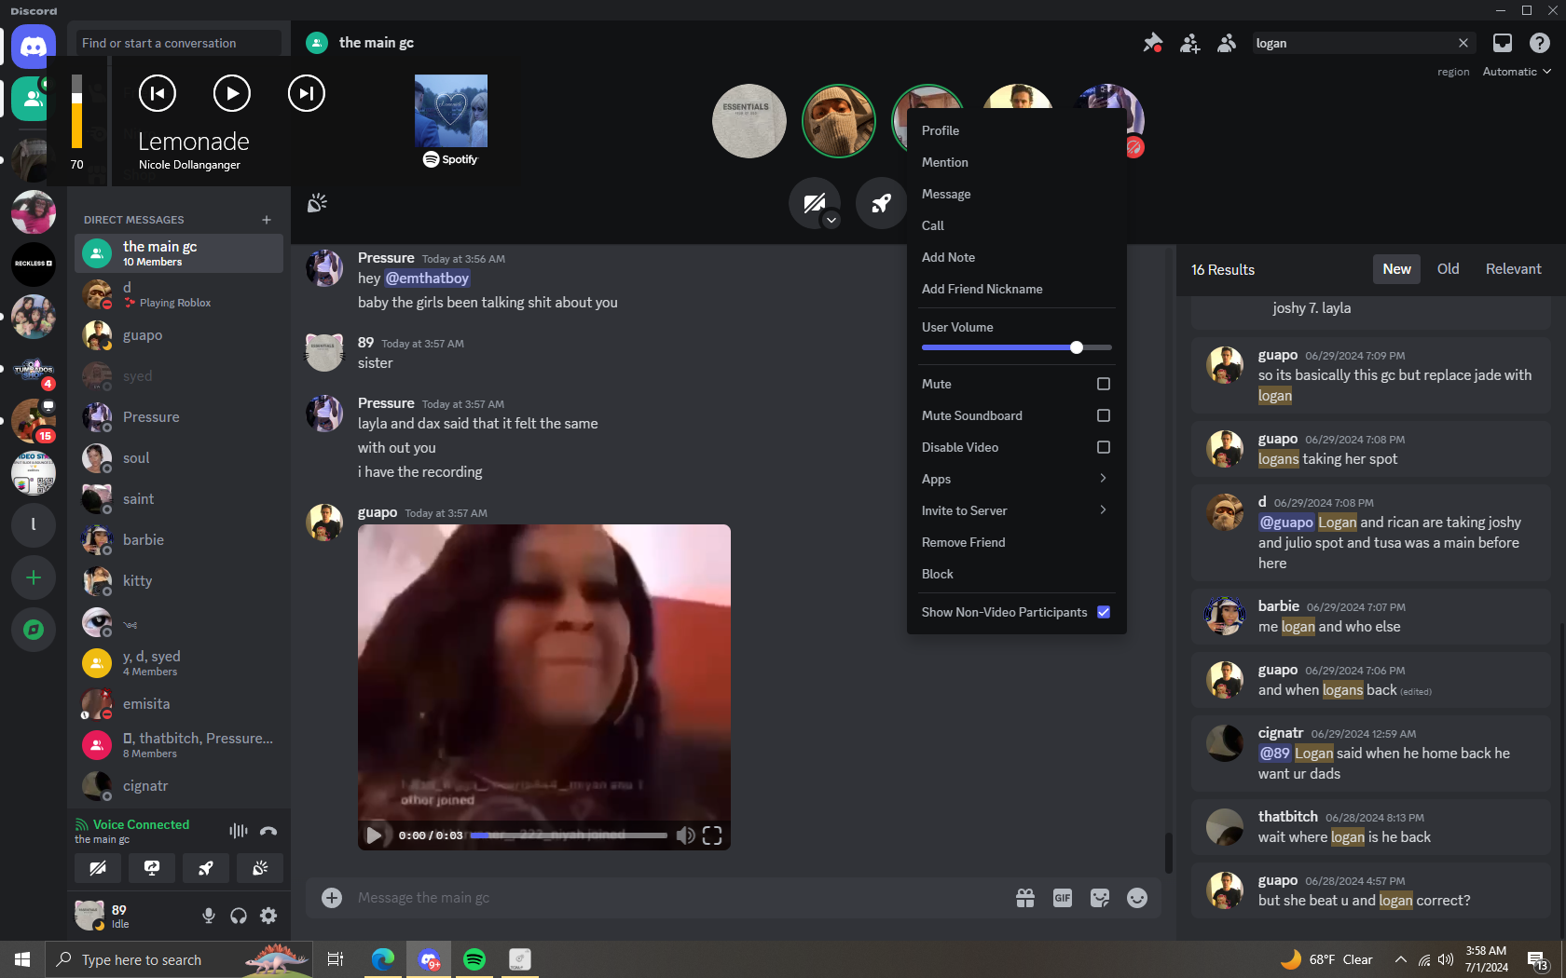
Task: Share your screen from voice panel
Action: click(x=152, y=868)
